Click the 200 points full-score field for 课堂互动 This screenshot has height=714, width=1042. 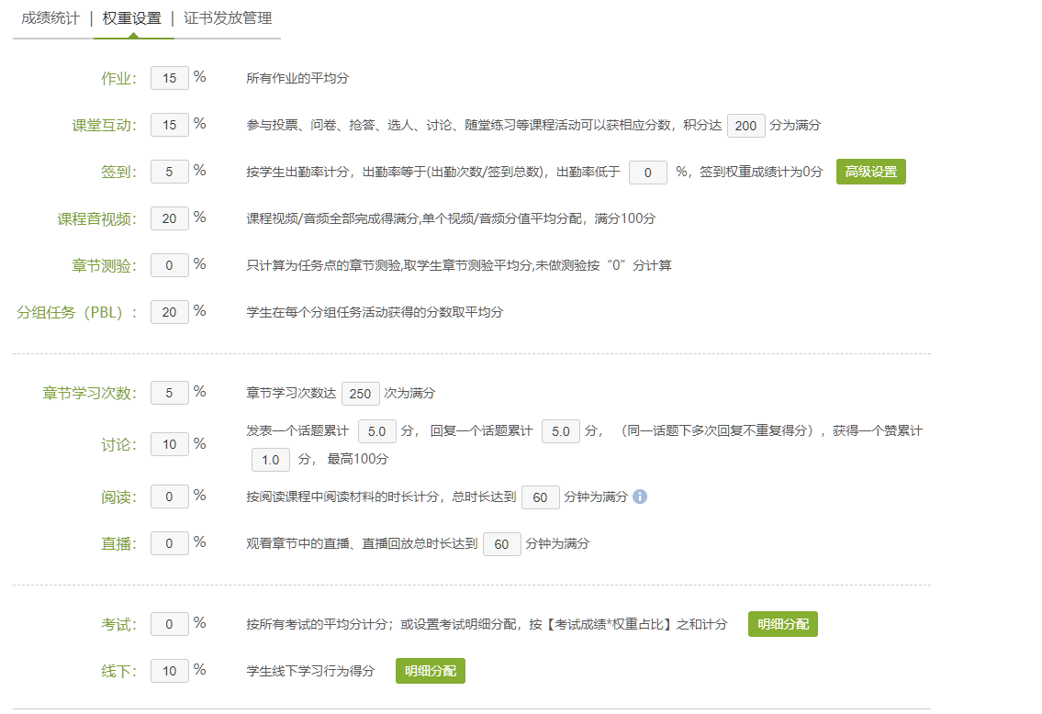coord(745,126)
